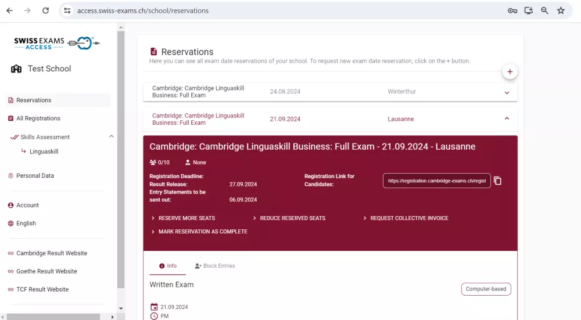Click Reserve More Seats
Screen dimensions: 581x320
[186, 218]
